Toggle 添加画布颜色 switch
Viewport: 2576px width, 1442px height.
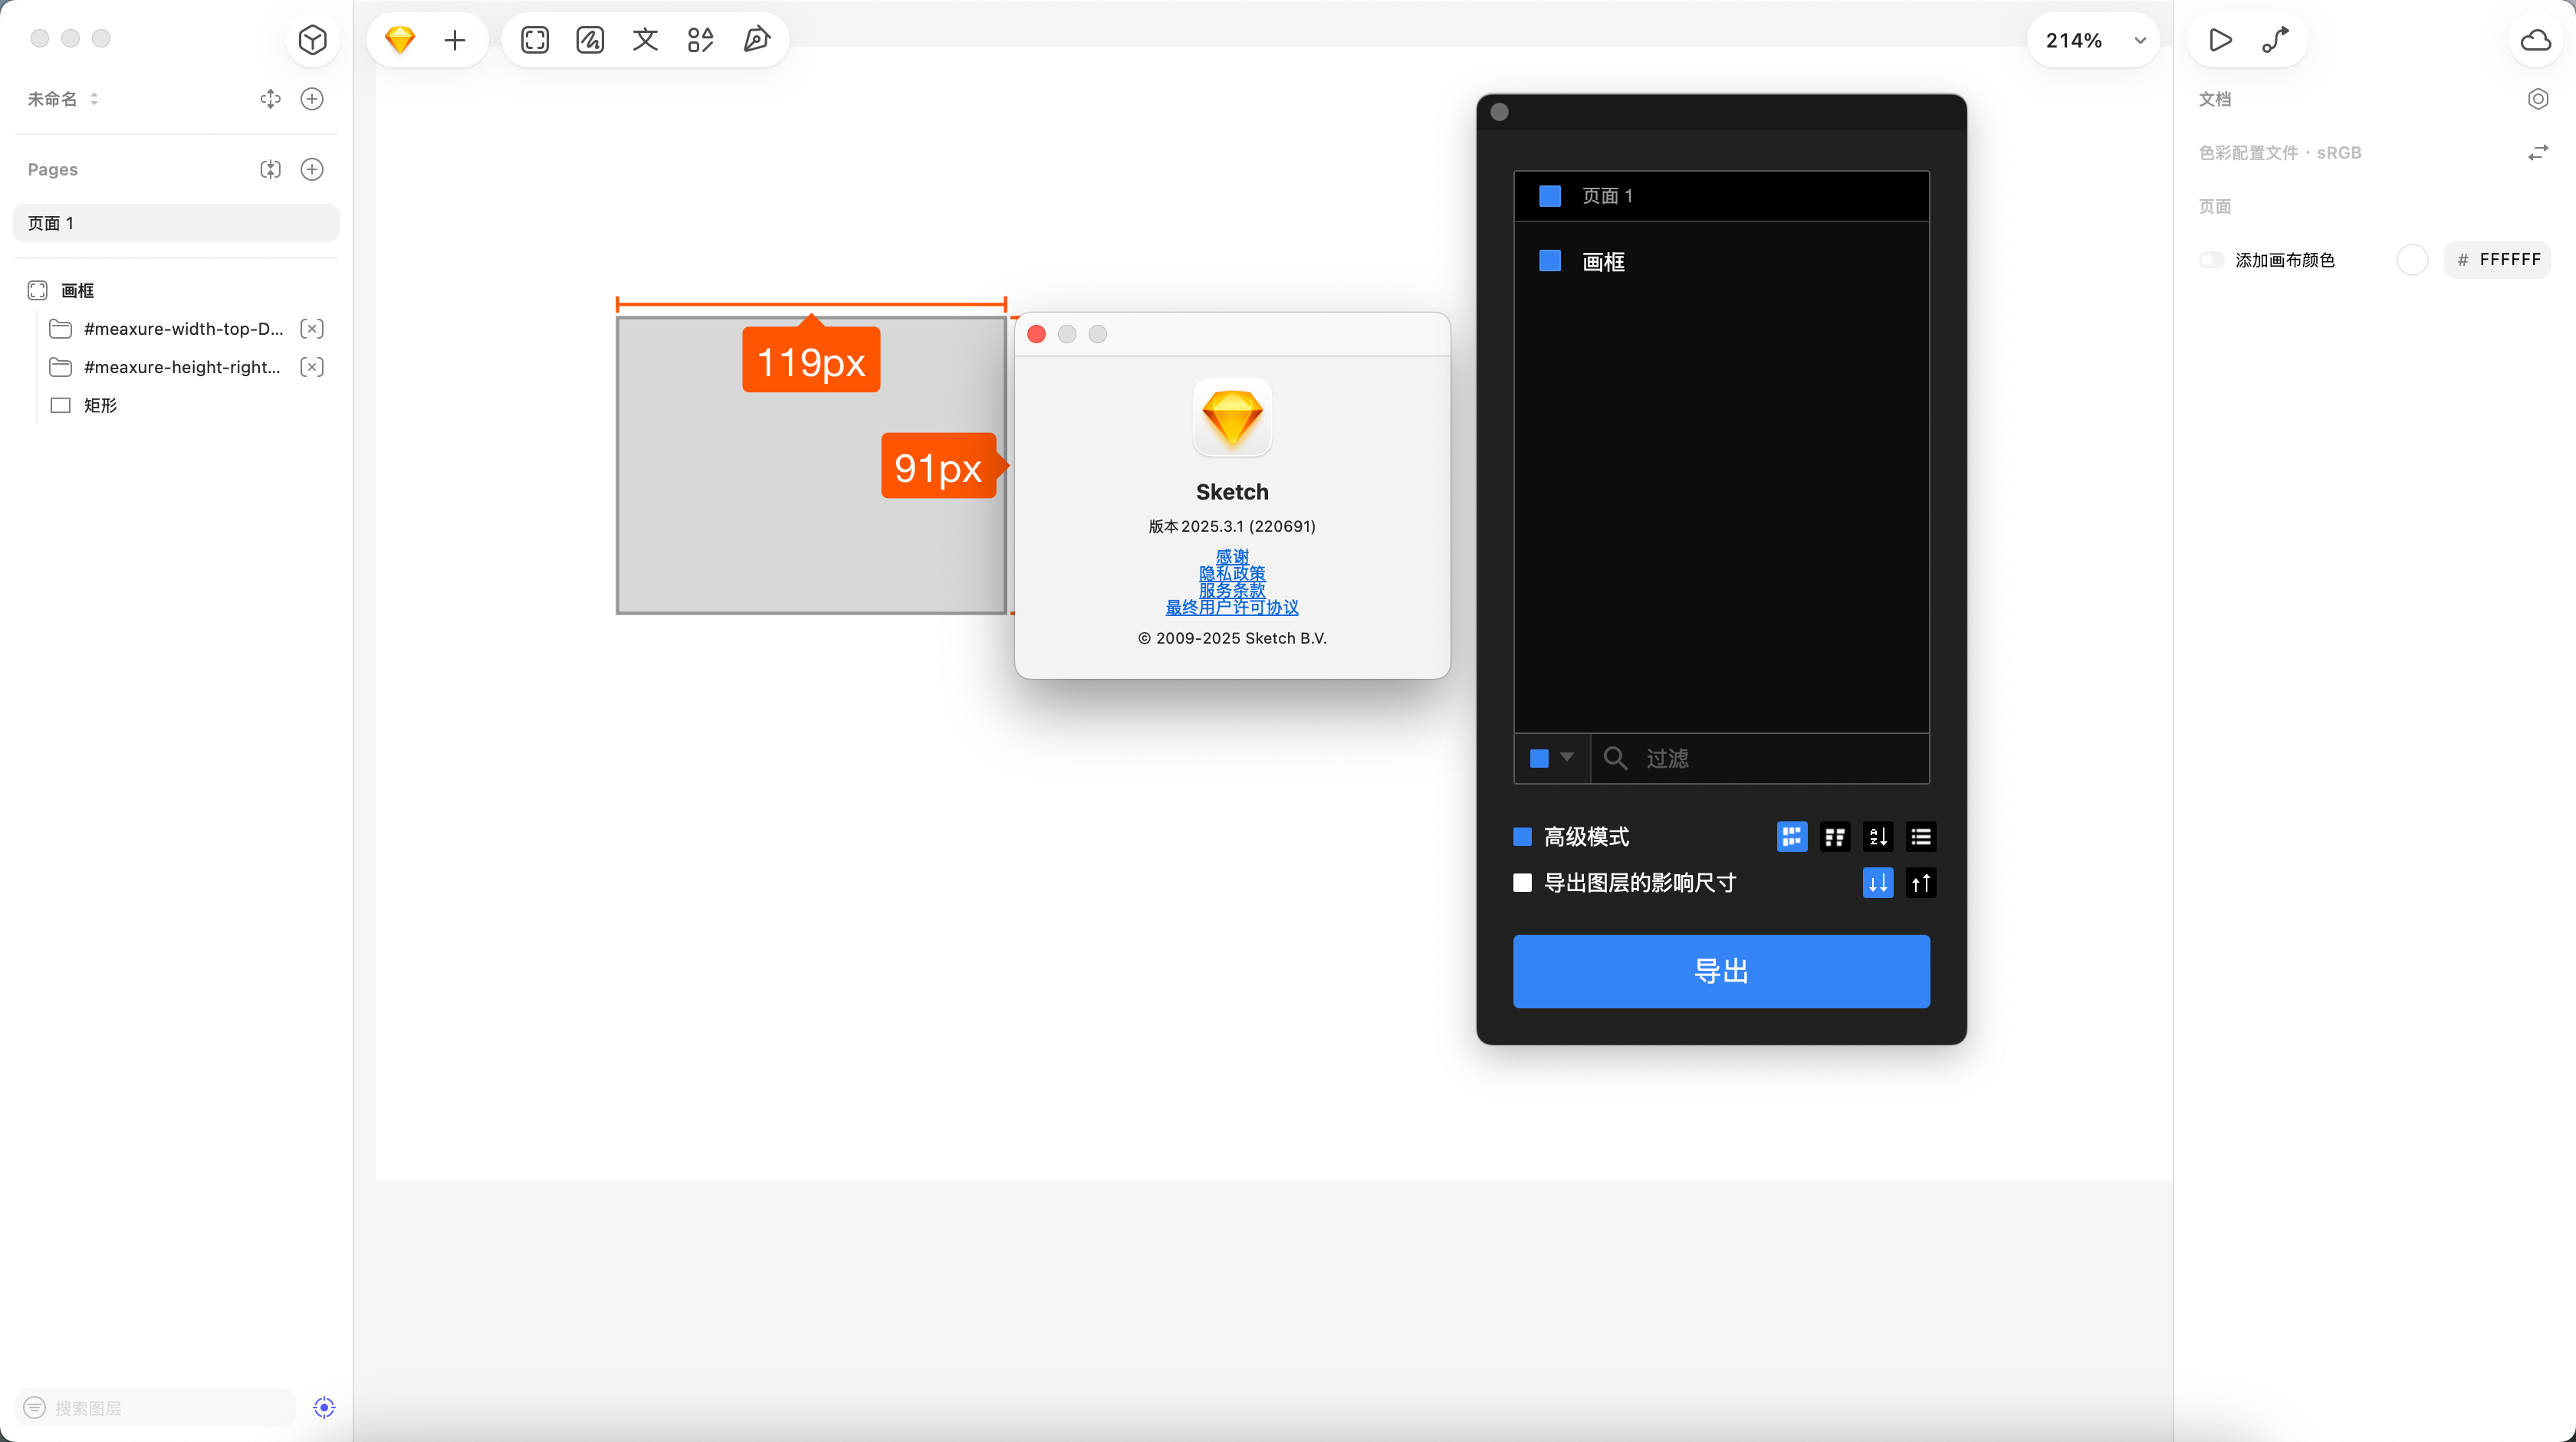pyautogui.click(x=2211, y=260)
